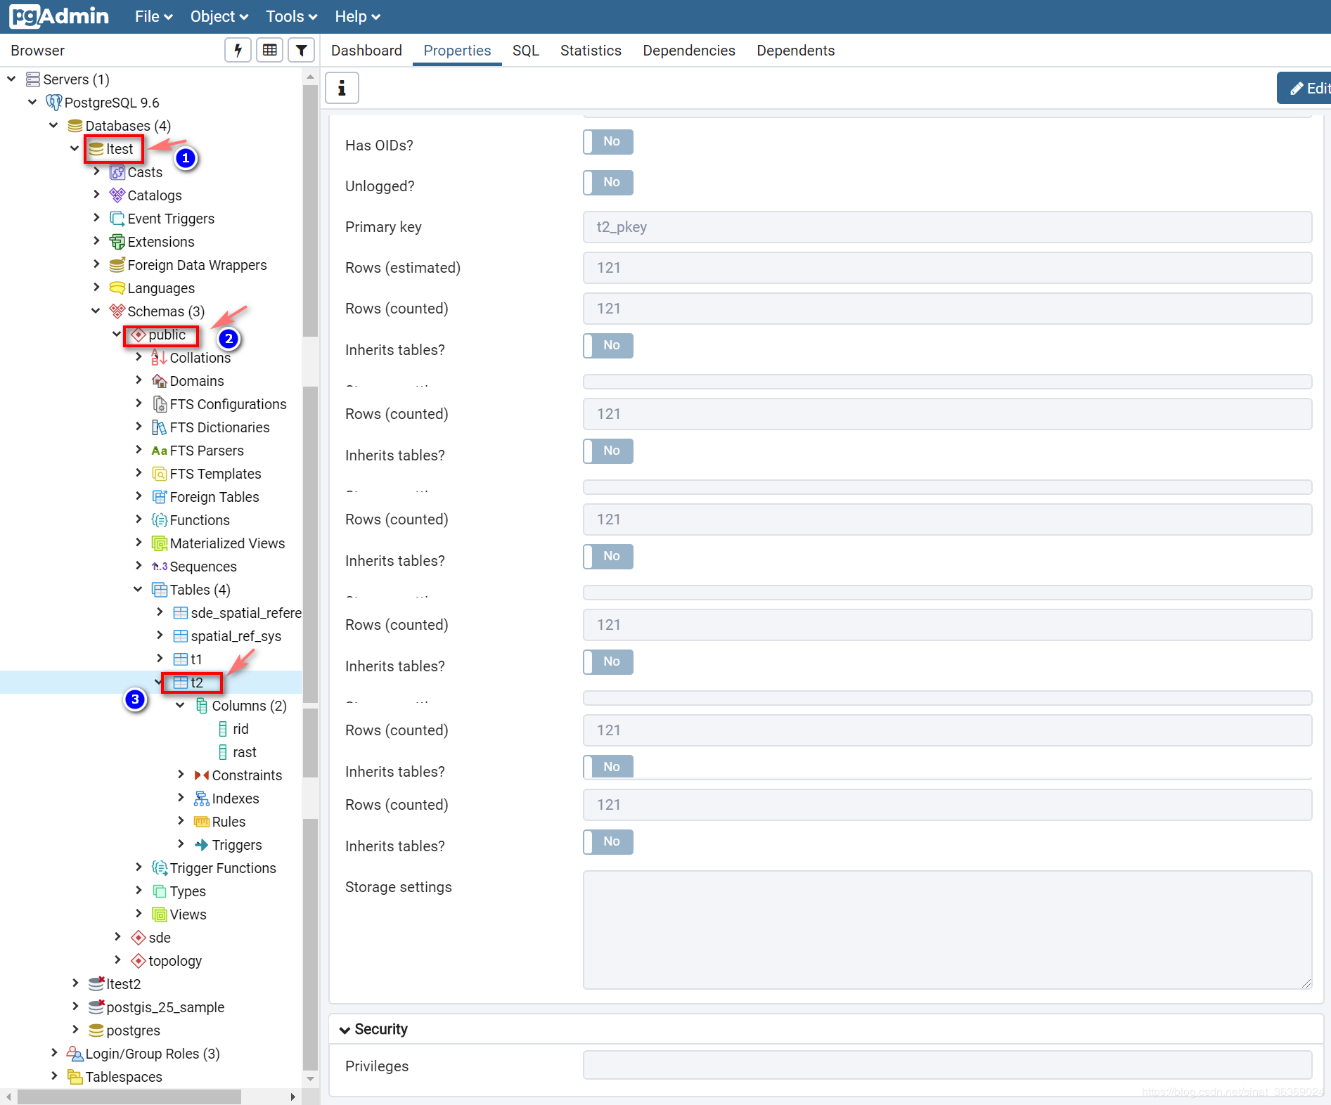
Task: Toggle the Has OIDs switch
Action: [608, 142]
